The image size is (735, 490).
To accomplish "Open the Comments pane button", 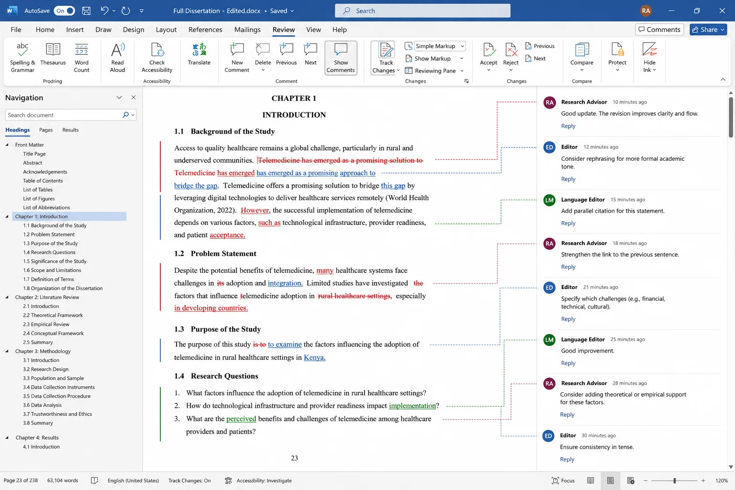I will click(659, 30).
